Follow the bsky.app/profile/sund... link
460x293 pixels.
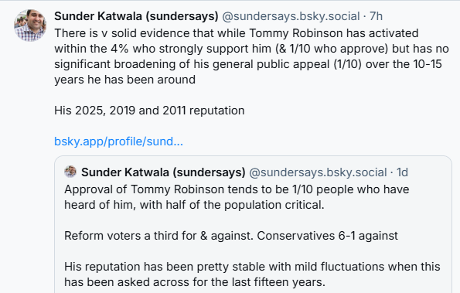coord(118,141)
